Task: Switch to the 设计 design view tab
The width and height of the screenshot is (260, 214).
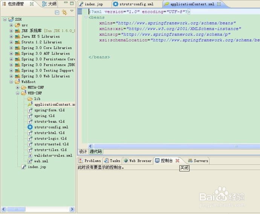Action: [83, 152]
